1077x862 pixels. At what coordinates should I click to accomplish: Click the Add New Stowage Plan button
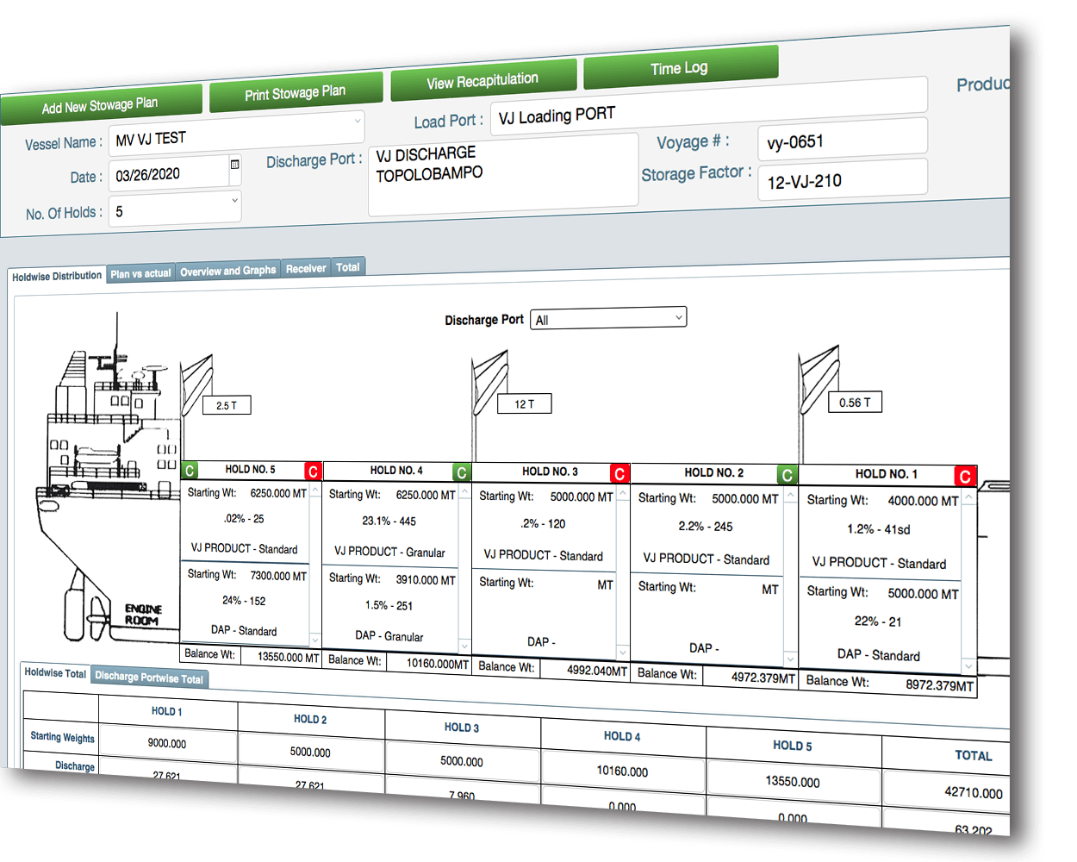click(101, 105)
